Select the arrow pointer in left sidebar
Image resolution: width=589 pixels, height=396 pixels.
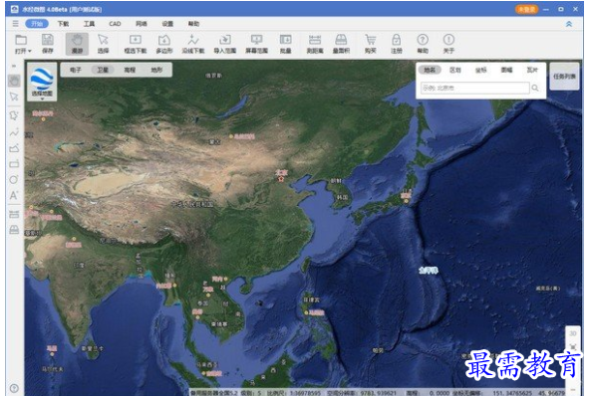14,97
